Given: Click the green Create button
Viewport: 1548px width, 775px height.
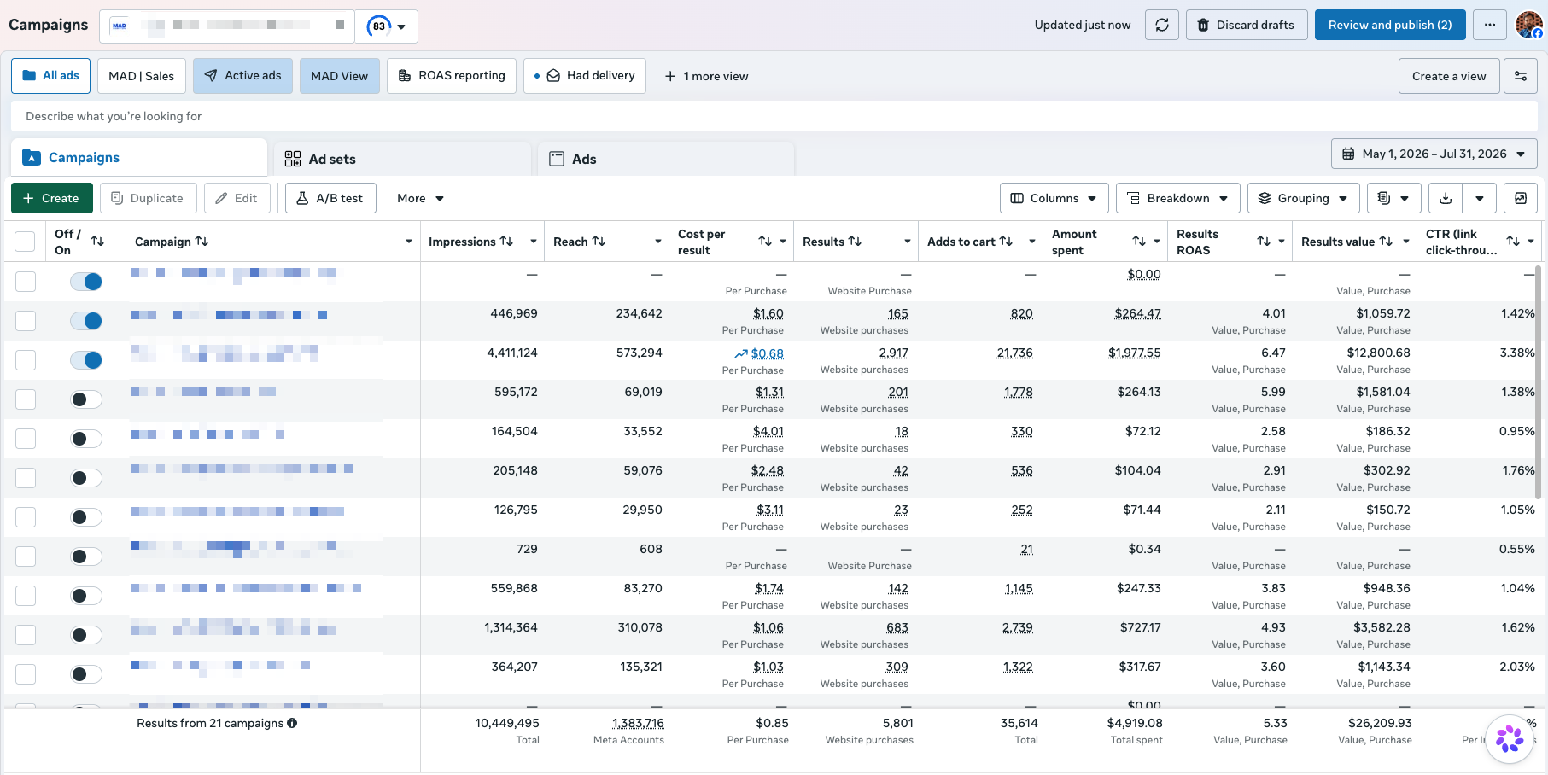Looking at the screenshot, I should point(51,198).
